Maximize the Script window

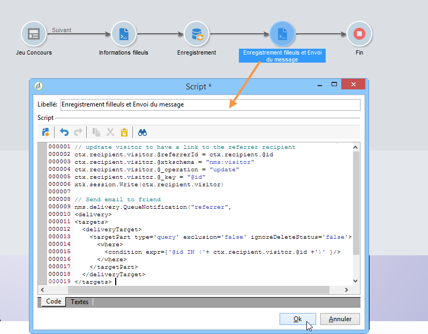tap(334, 85)
